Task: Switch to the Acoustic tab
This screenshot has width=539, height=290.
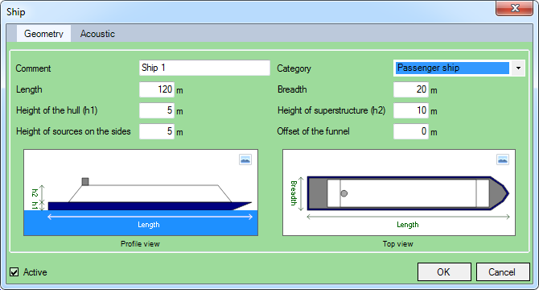Action: pos(97,34)
